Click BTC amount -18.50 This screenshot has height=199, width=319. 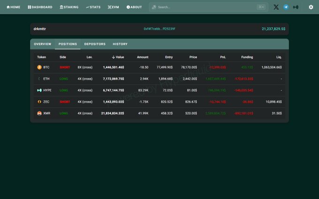tap(144, 67)
